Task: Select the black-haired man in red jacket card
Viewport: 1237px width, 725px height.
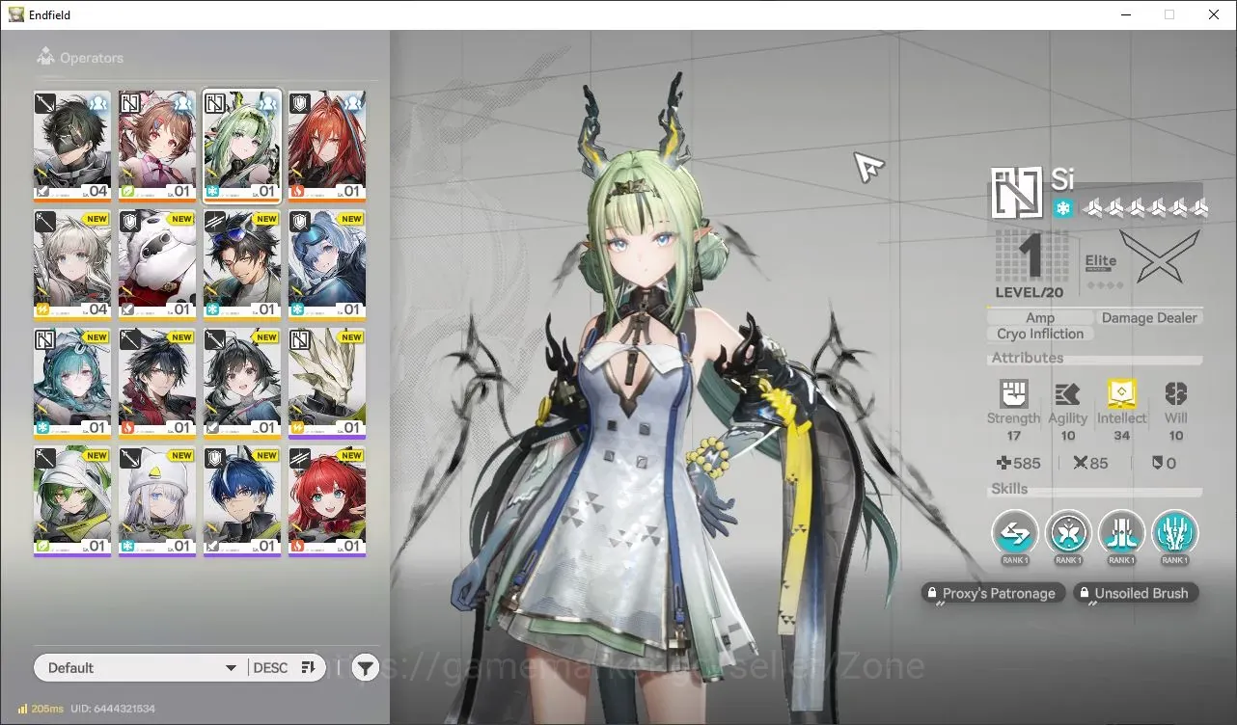Action: point(157,383)
